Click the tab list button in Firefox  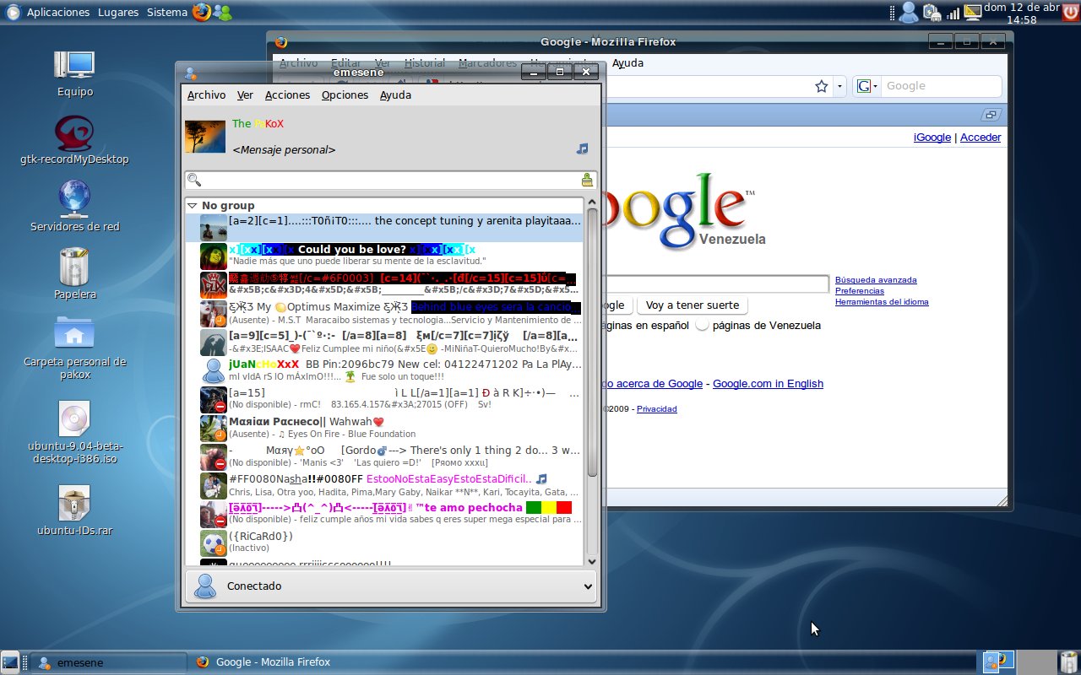[992, 116]
